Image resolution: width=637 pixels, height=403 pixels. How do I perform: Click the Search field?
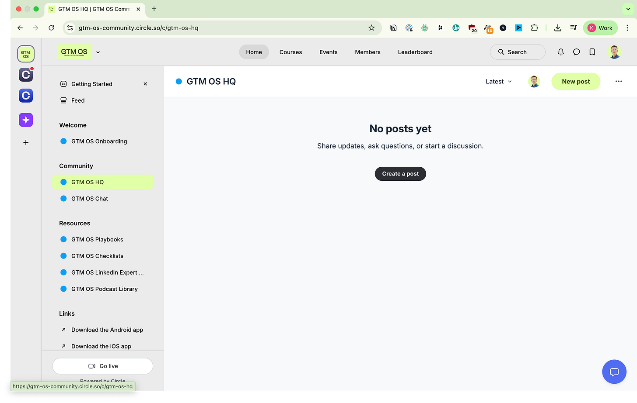[518, 52]
